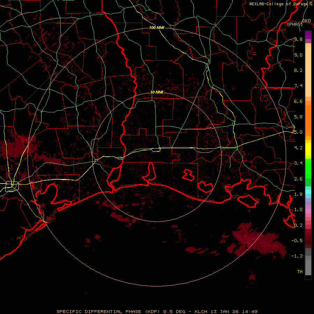Click the pink color scale segment

[x=308, y=211]
